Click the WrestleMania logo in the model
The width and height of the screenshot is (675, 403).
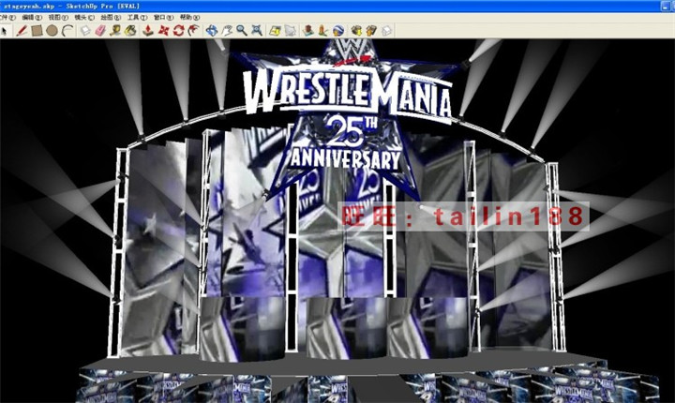click(x=348, y=95)
